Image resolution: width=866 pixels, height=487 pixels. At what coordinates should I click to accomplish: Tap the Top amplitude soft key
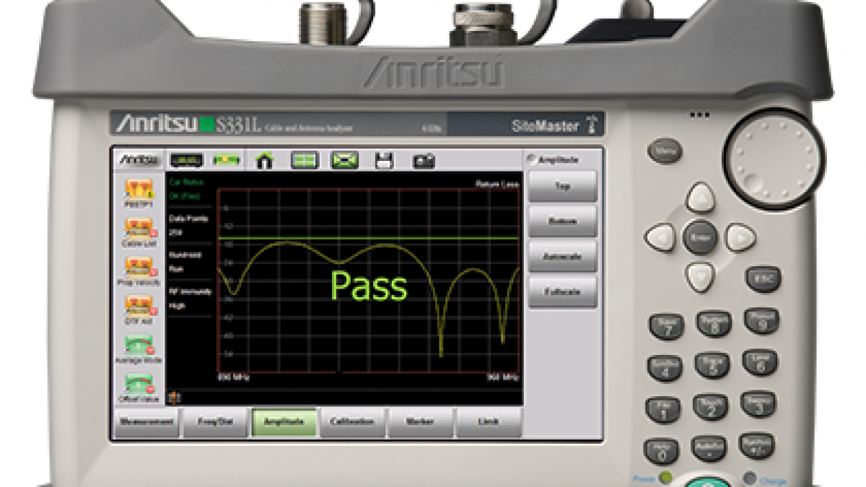pyautogui.click(x=563, y=186)
